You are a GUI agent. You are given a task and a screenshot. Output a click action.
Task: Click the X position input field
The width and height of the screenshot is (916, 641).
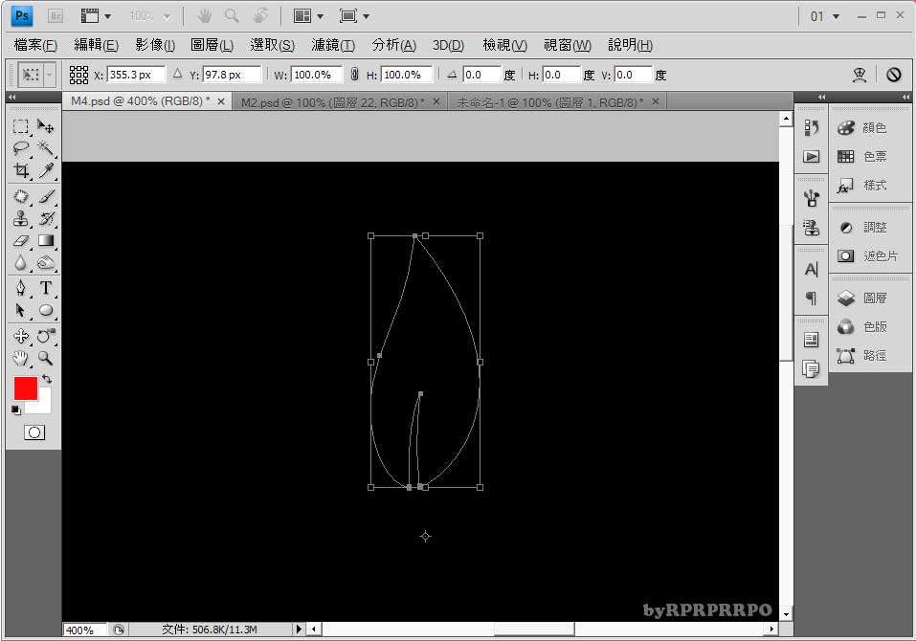click(x=136, y=75)
